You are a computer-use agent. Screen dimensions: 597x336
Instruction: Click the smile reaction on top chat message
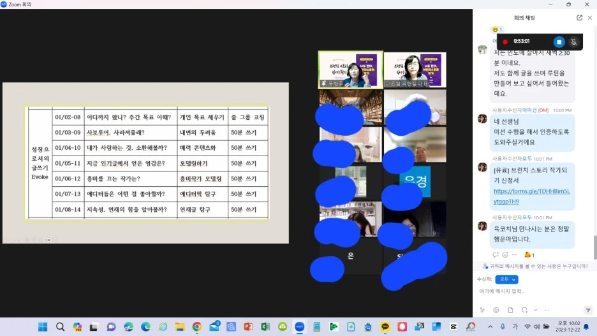(x=496, y=29)
